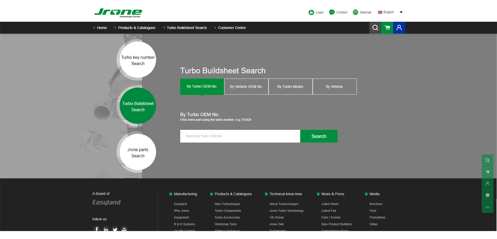Click green arrow beside Media heading

[366, 194]
